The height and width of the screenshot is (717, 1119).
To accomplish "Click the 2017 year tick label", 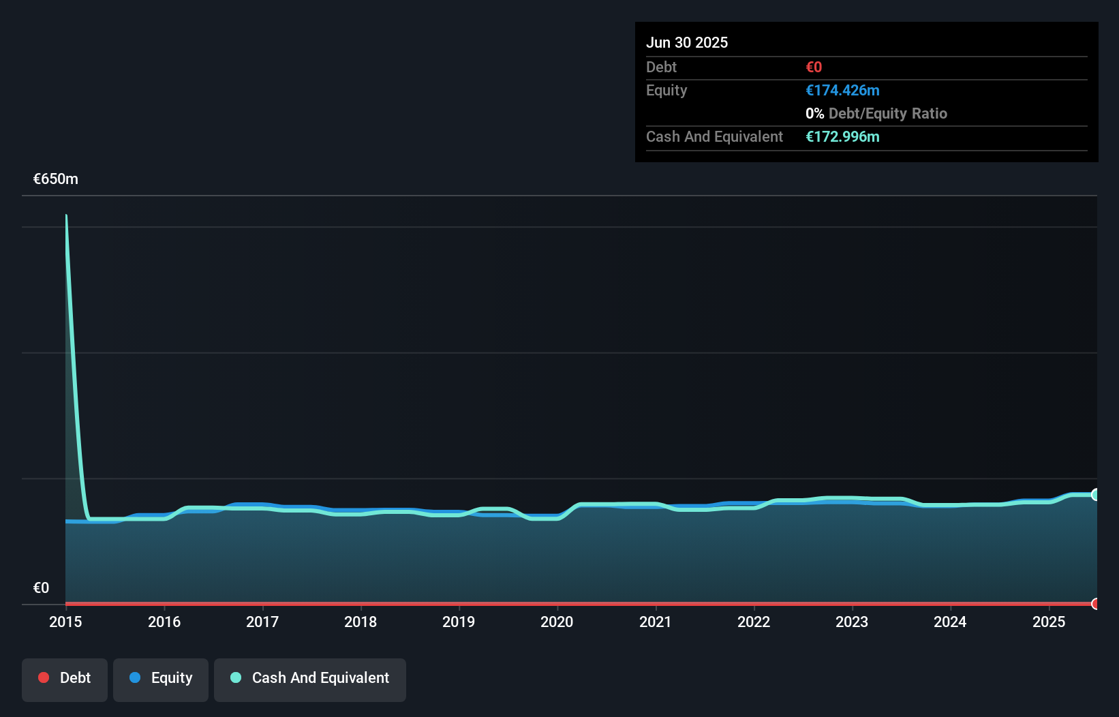I will tap(262, 622).
